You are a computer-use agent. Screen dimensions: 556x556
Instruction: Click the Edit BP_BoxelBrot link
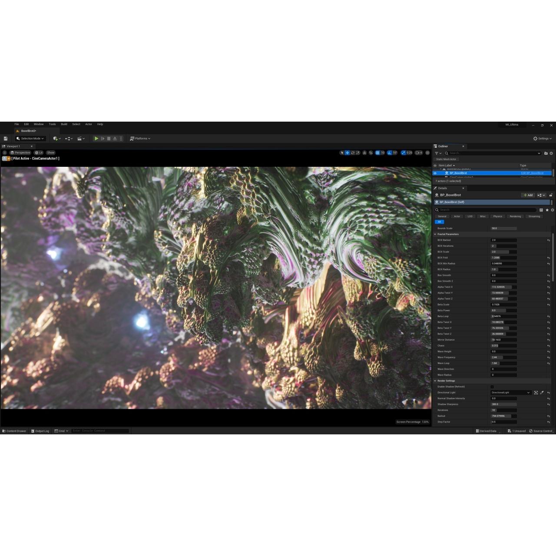532,173
